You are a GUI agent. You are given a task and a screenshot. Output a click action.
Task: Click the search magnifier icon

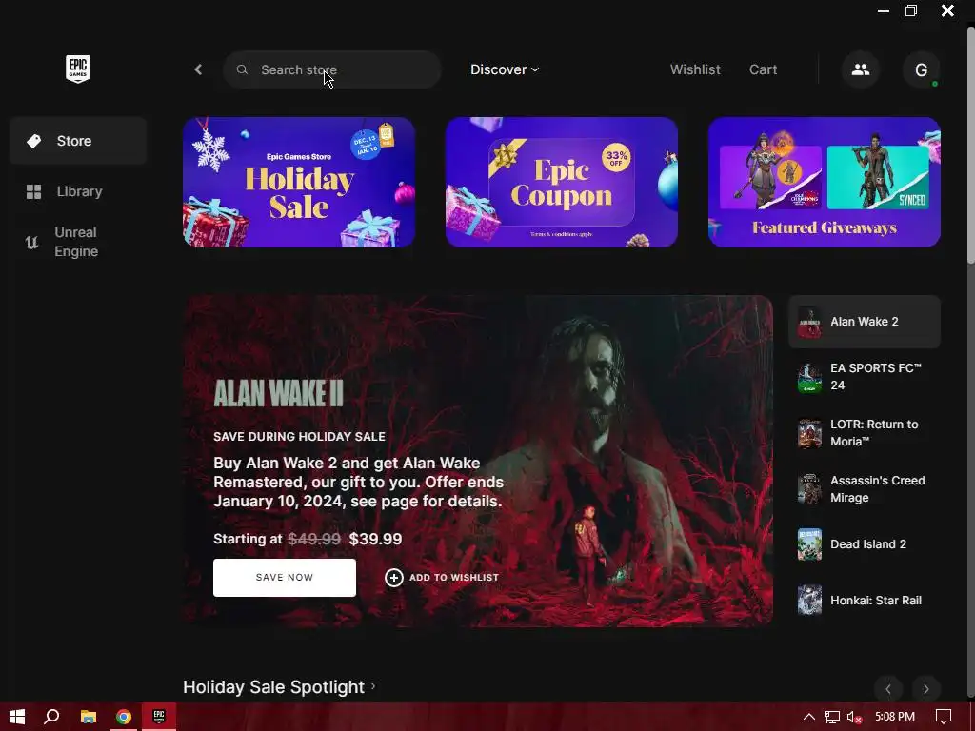[x=242, y=69]
